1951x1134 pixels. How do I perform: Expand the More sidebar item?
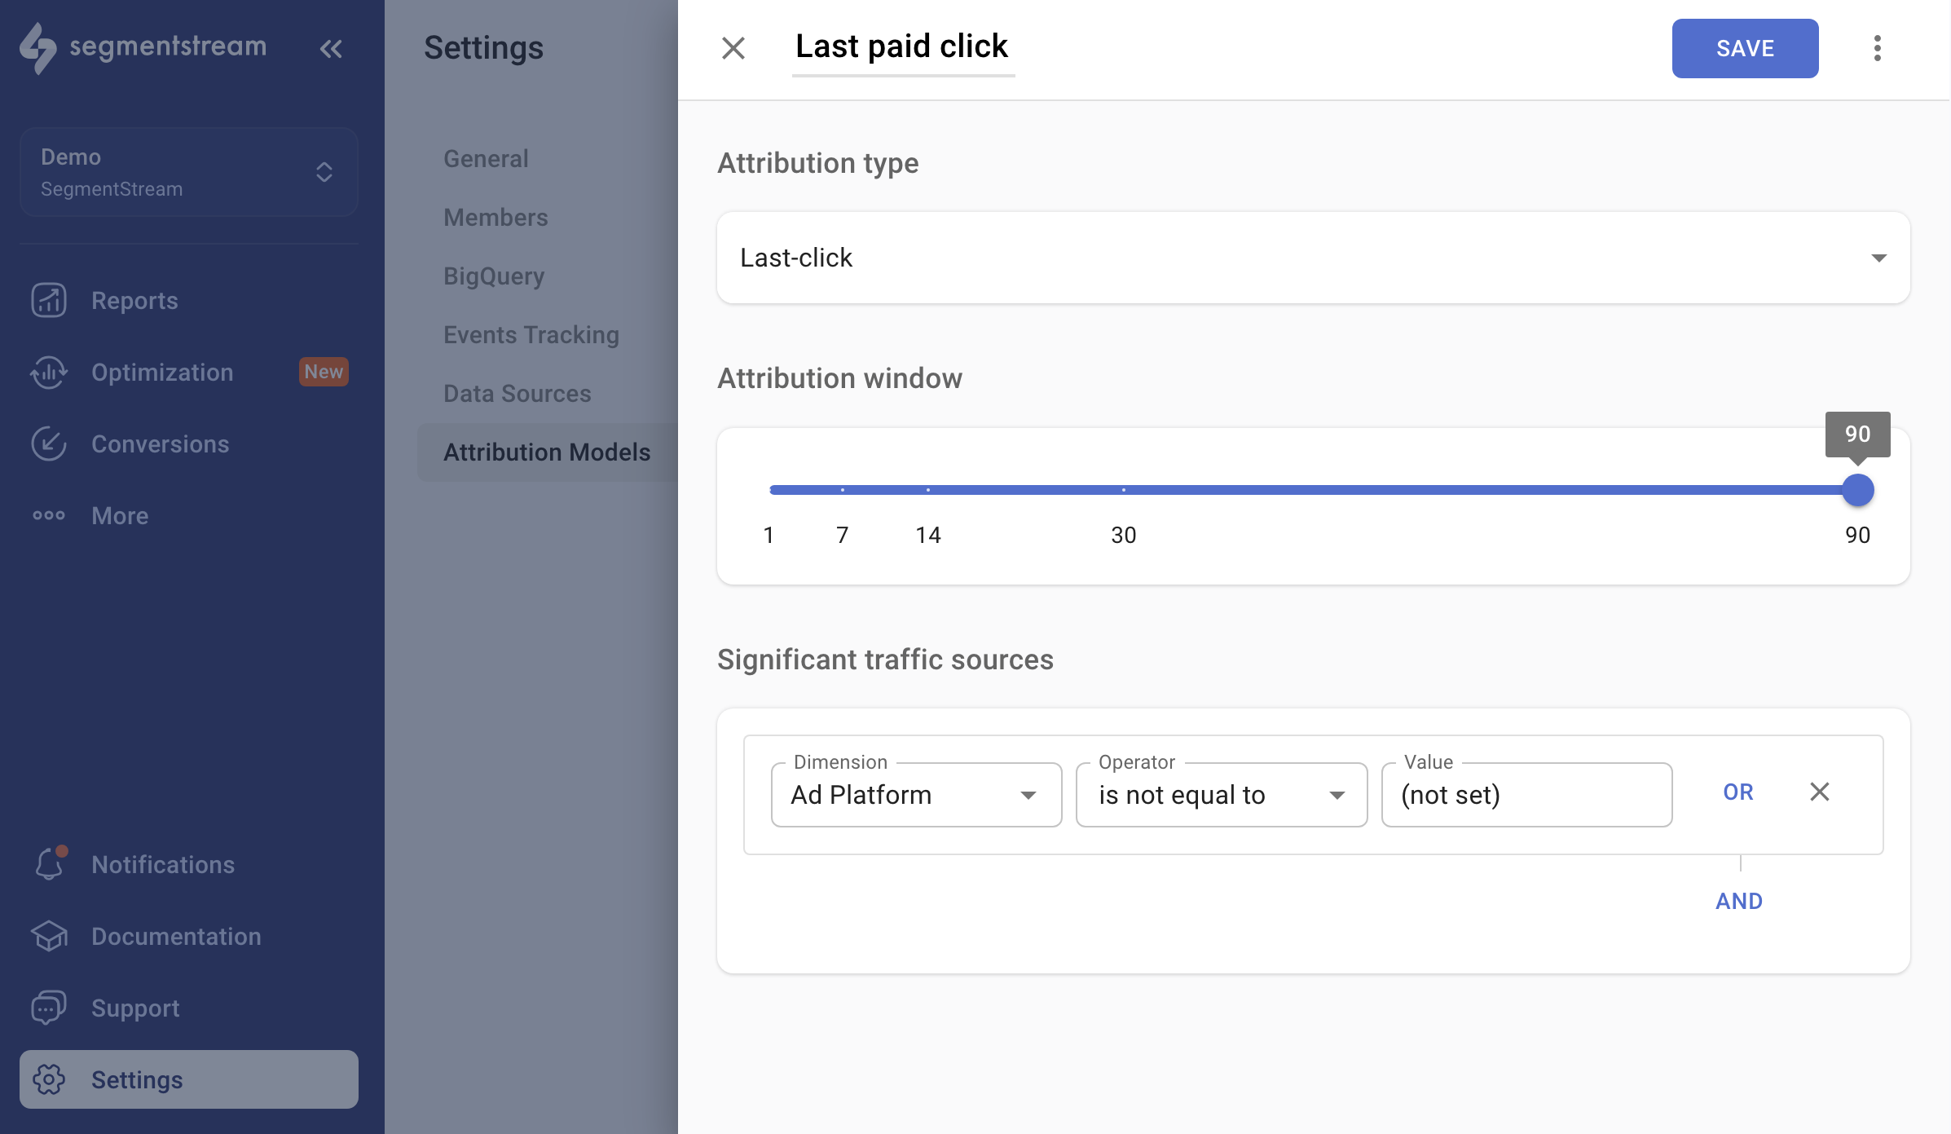click(119, 515)
